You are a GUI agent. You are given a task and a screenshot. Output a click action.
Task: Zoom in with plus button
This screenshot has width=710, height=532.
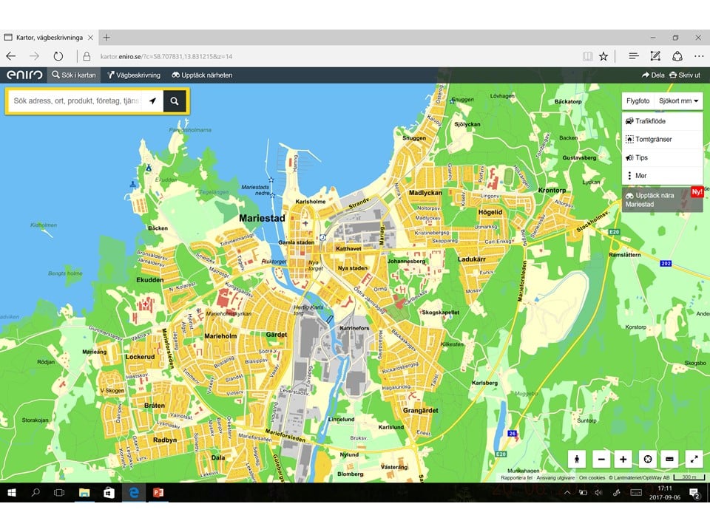point(623,459)
